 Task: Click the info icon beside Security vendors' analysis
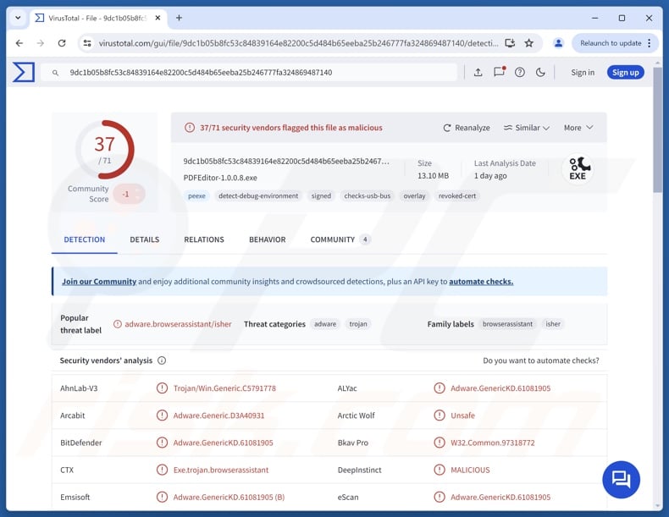[x=162, y=360]
